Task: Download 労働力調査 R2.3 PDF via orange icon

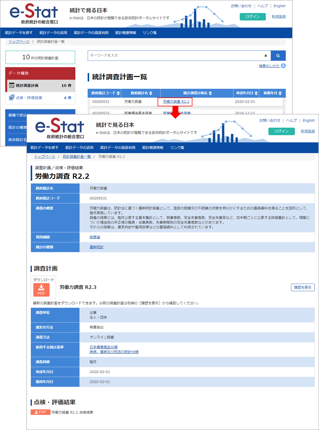Action: click(41, 290)
